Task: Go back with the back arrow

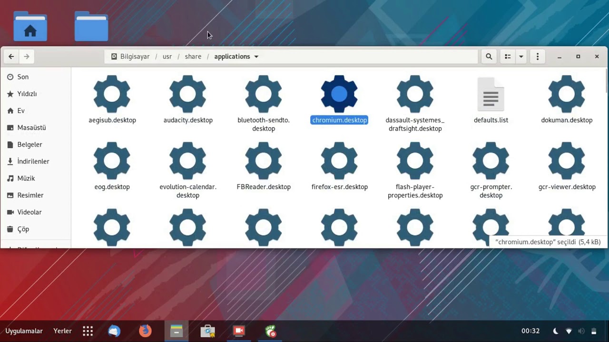Action: click(11, 57)
